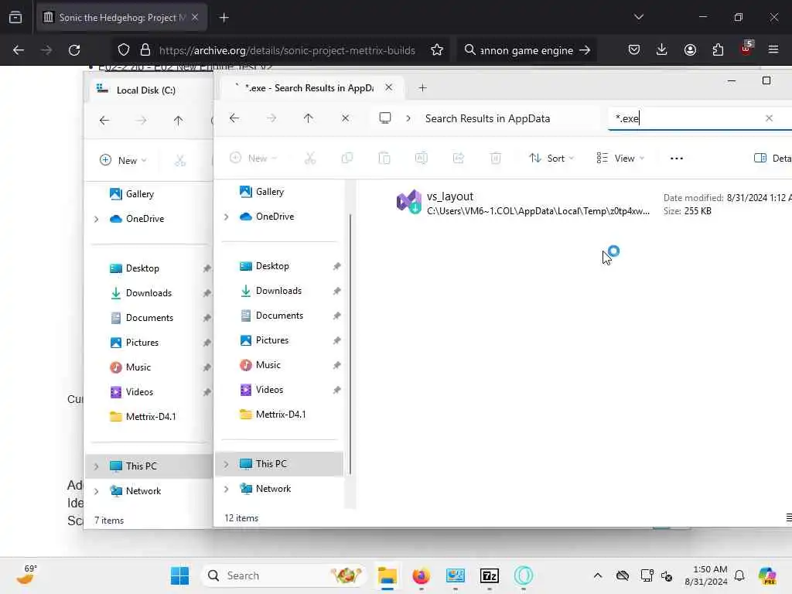Screen dimensions: 792x594
Task: Click the tracking protection shield icon
Action: [x=124, y=50]
